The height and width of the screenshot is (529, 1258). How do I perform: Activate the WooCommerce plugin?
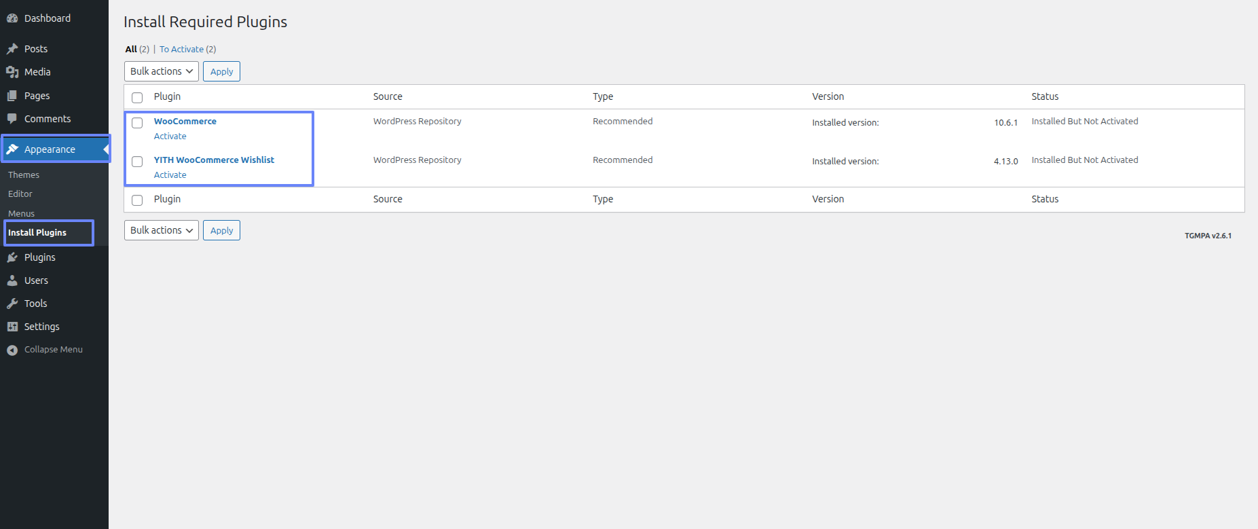click(x=170, y=136)
